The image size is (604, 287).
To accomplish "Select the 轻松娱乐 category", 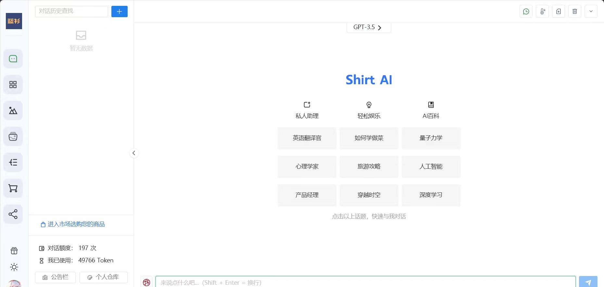I will coord(369,110).
